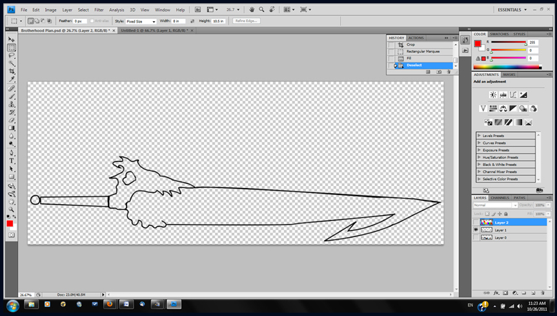Viewport: 557px width, 316px height.
Task: Select the Dodge tool
Action: tap(12, 144)
